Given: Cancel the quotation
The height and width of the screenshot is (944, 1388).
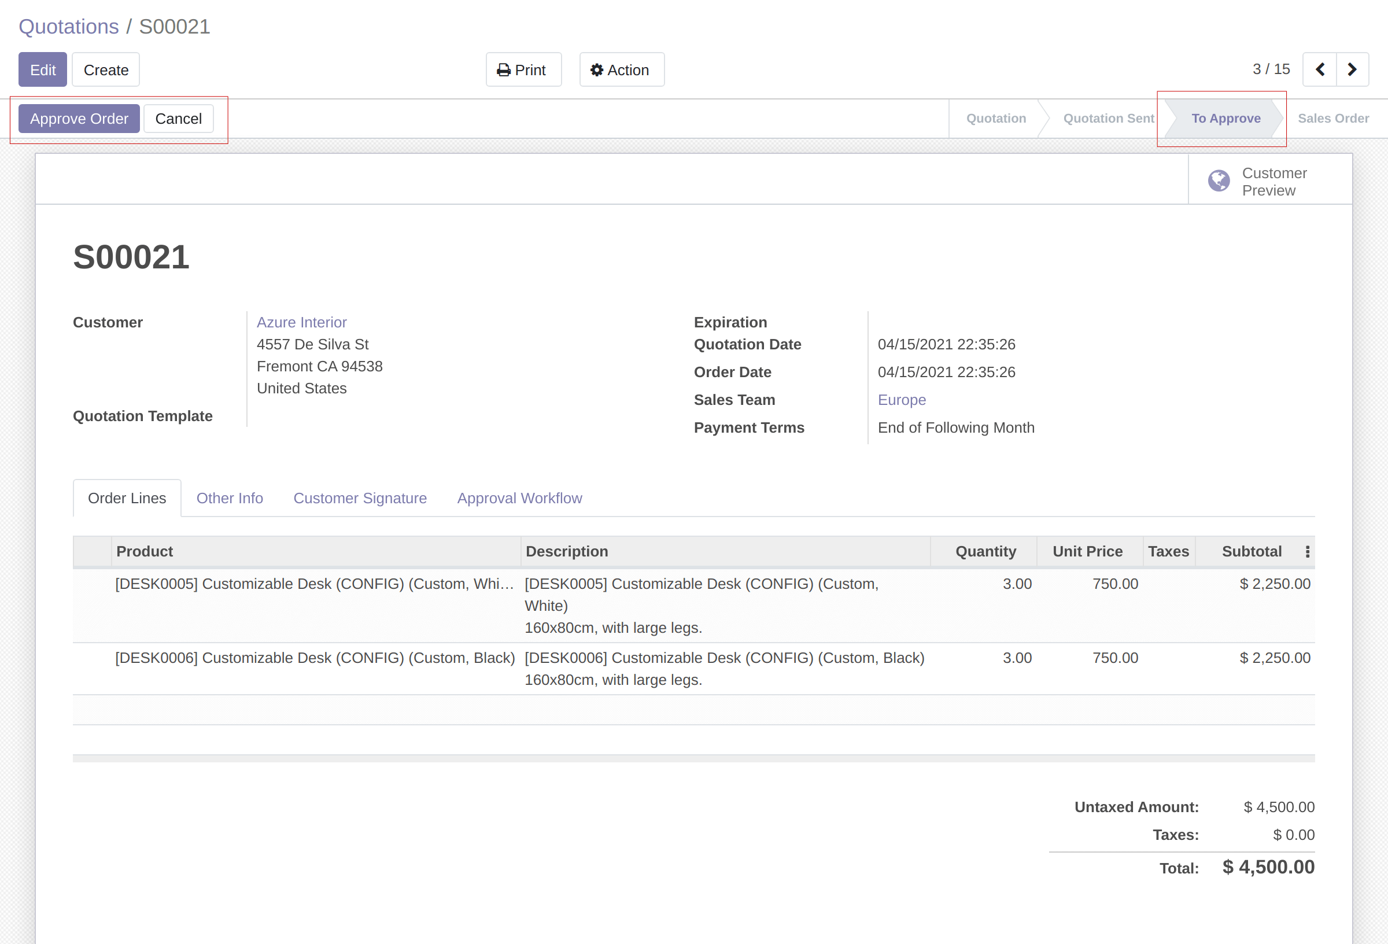Looking at the screenshot, I should (178, 119).
